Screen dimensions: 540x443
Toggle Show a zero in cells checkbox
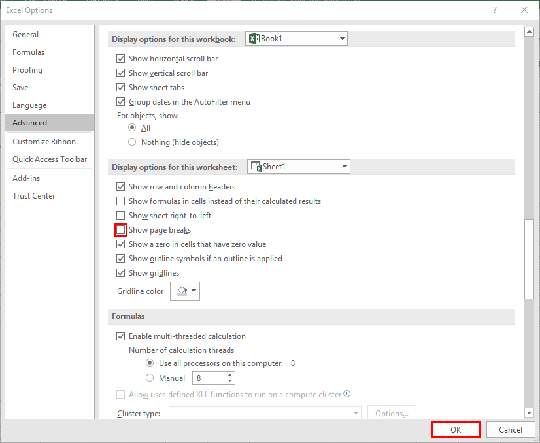coord(120,244)
